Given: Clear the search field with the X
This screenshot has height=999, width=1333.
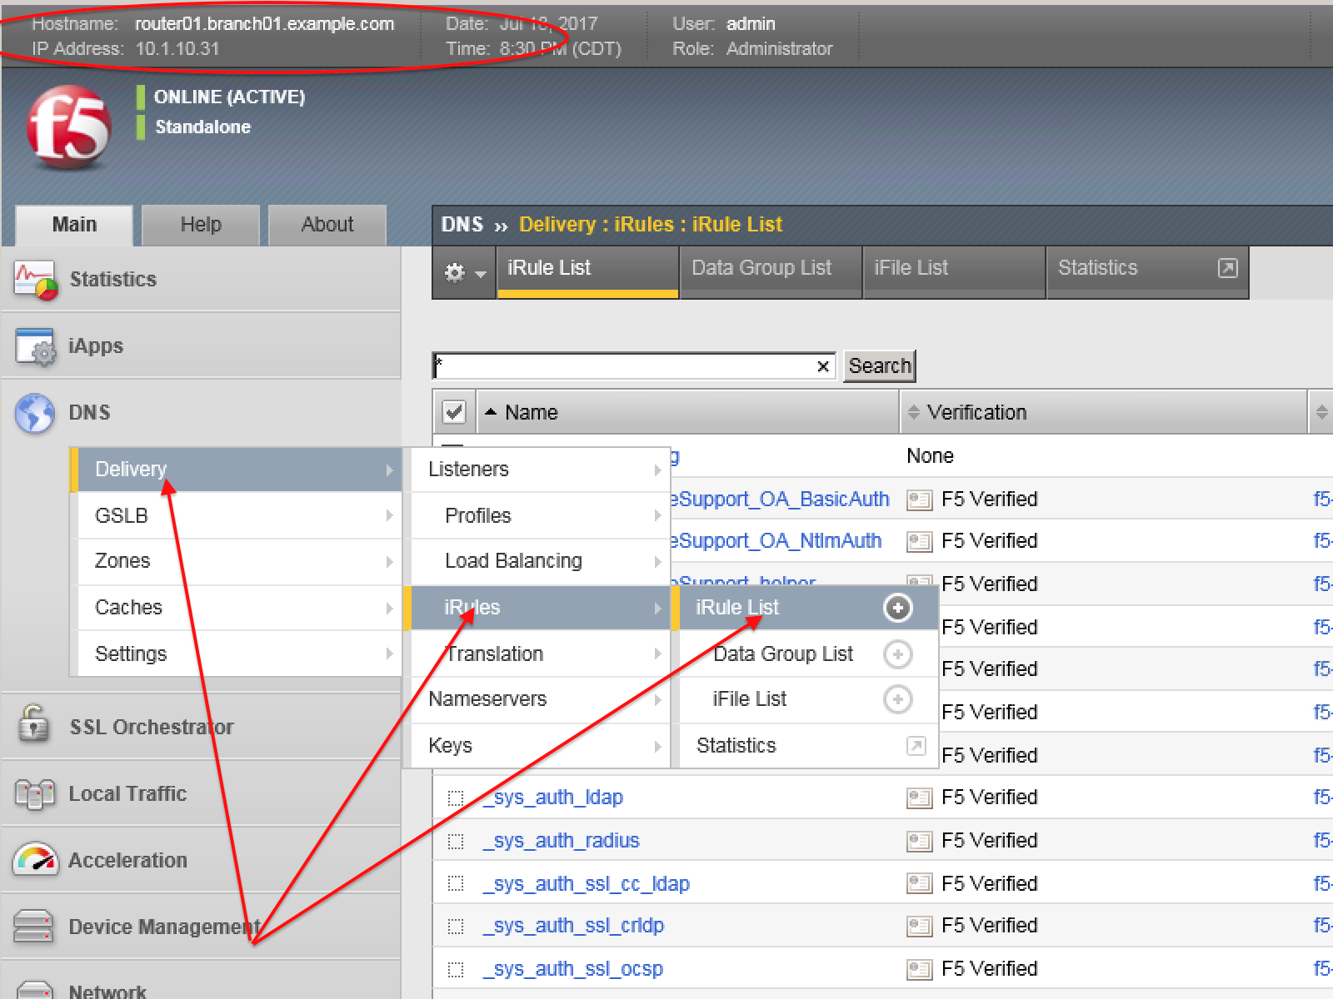Looking at the screenshot, I should (823, 366).
